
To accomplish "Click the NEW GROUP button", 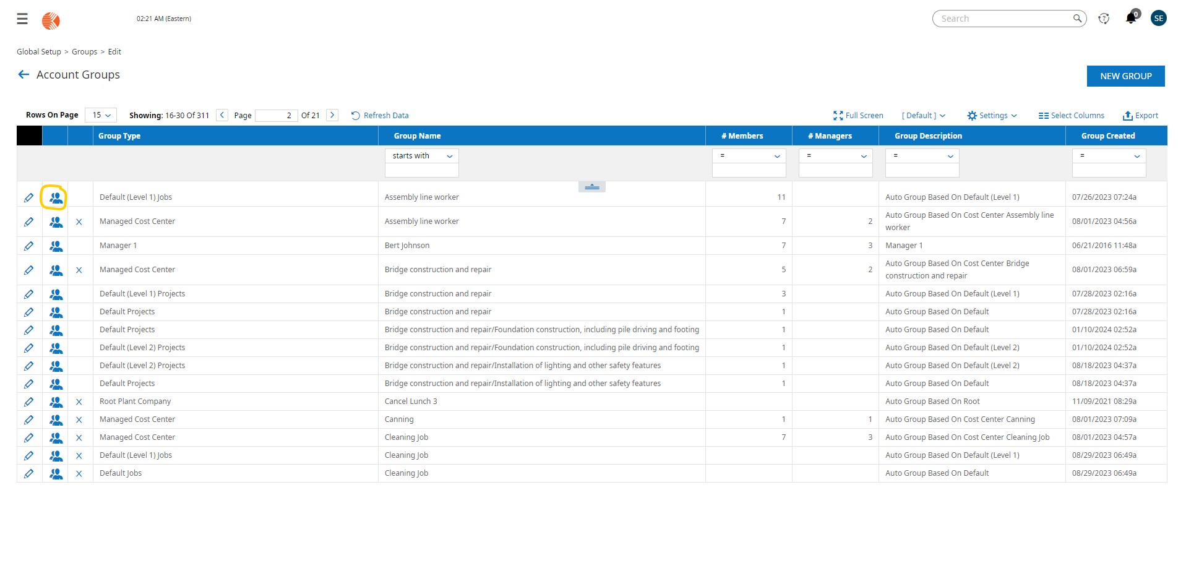I will tap(1125, 76).
